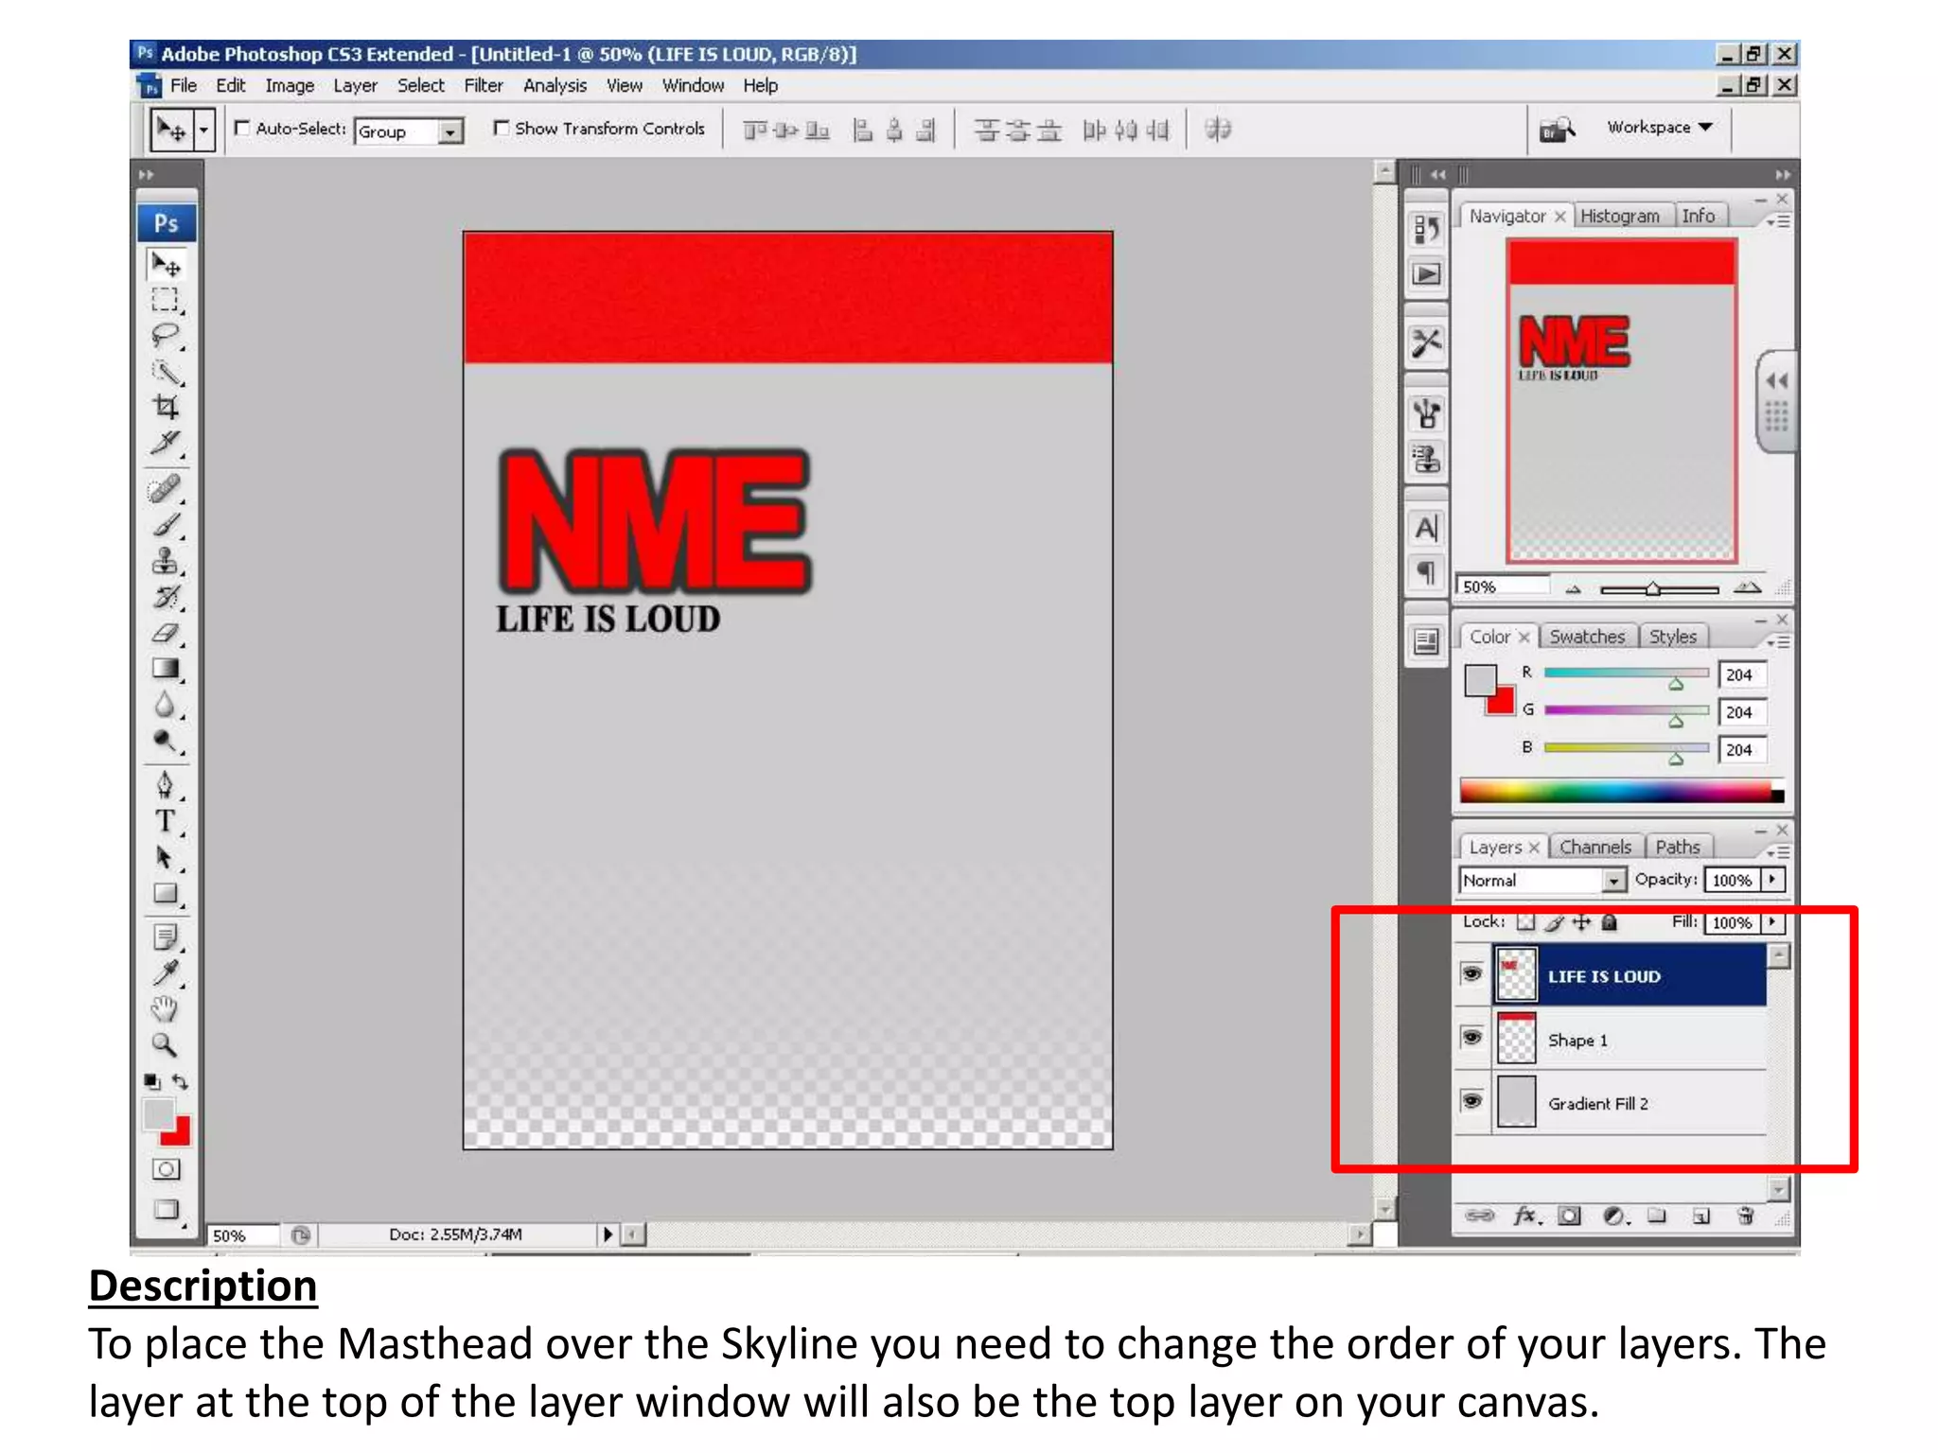1938x1453 pixels.
Task: Toggle lock position
Action: [x=1581, y=922]
